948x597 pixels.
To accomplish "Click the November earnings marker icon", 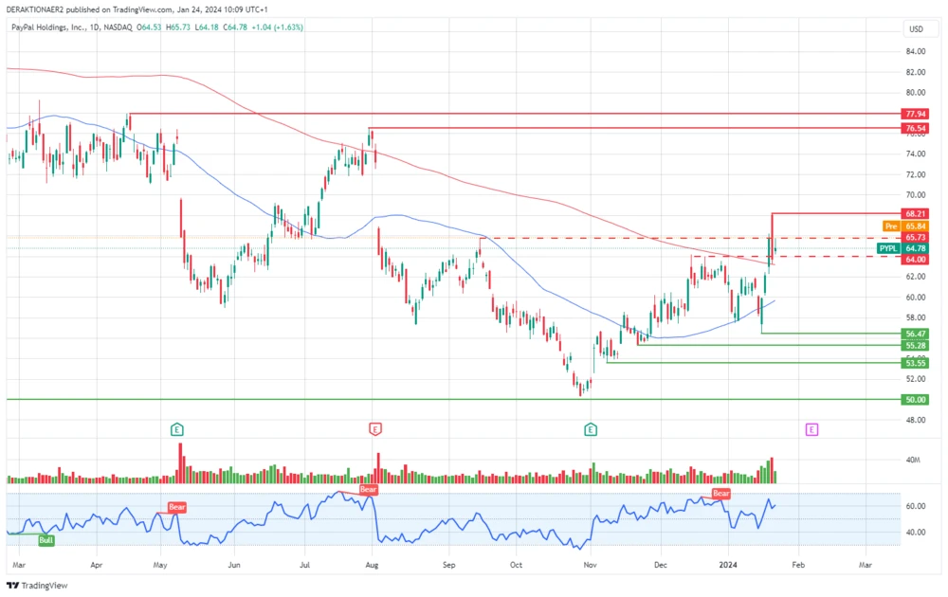I will [x=591, y=429].
